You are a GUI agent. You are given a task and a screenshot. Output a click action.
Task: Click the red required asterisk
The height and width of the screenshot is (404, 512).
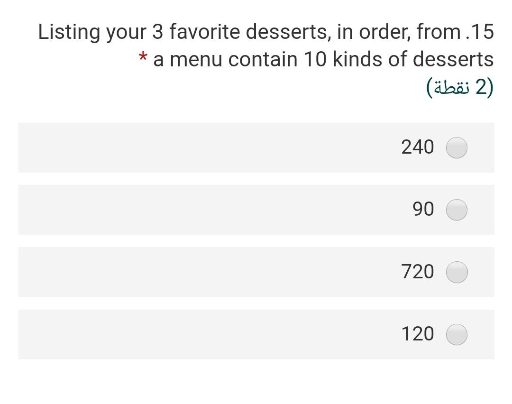[x=143, y=57]
